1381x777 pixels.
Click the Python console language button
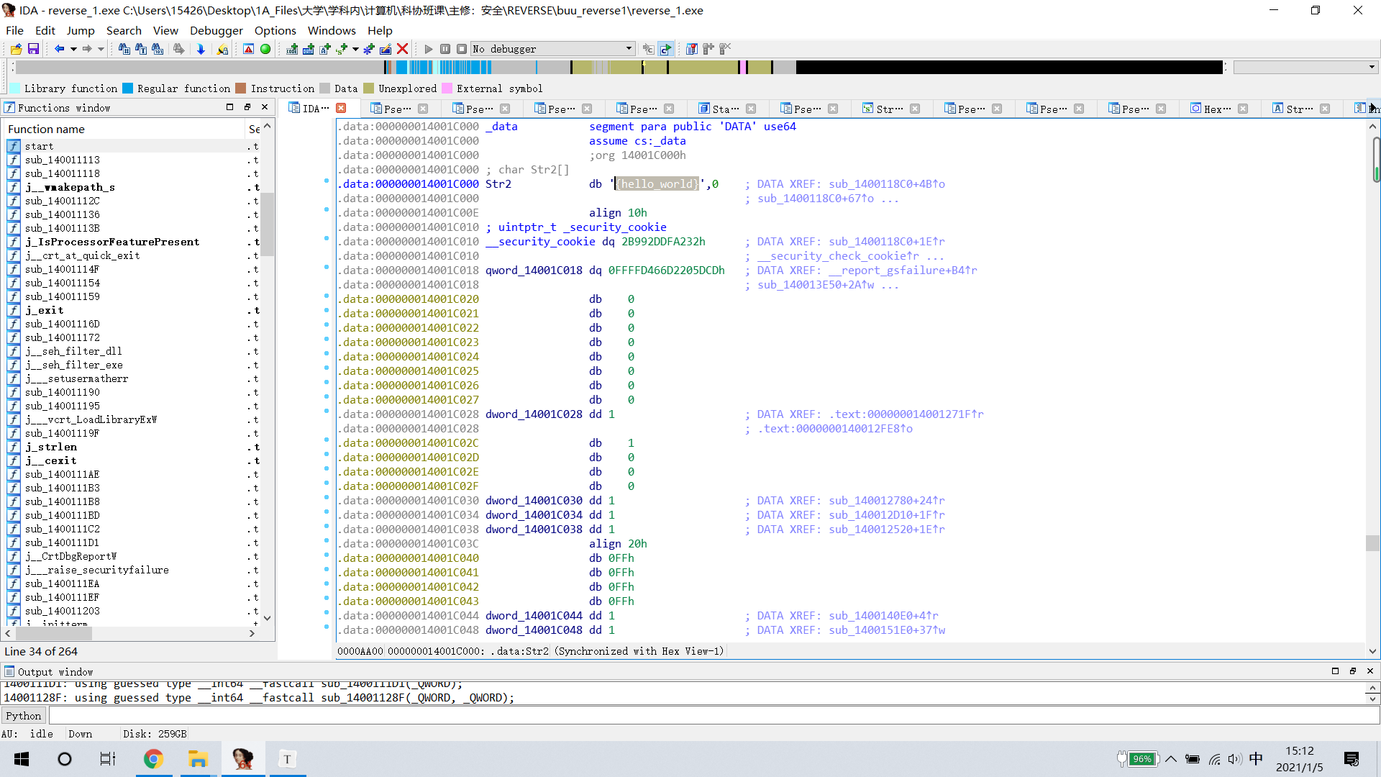tap(24, 716)
